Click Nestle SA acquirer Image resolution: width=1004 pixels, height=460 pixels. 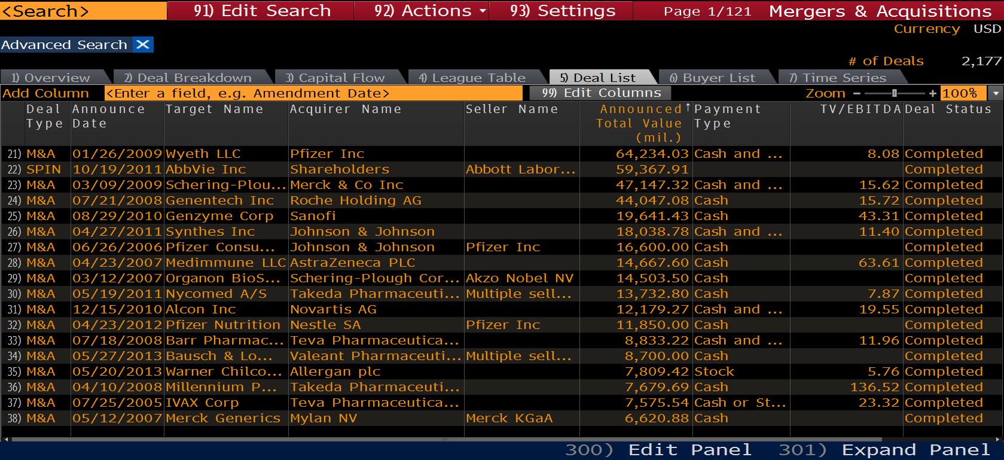(x=325, y=325)
